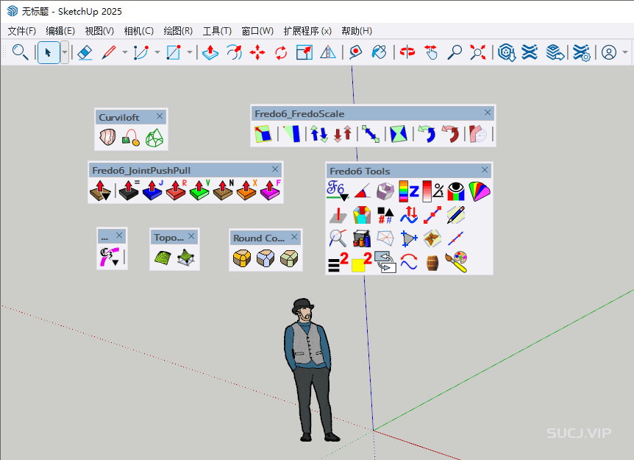Click the layers send-to-LayOut icon
Image resolution: width=634 pixels, height=460 pixels.
pyautogui.click(x=555, y=52)
